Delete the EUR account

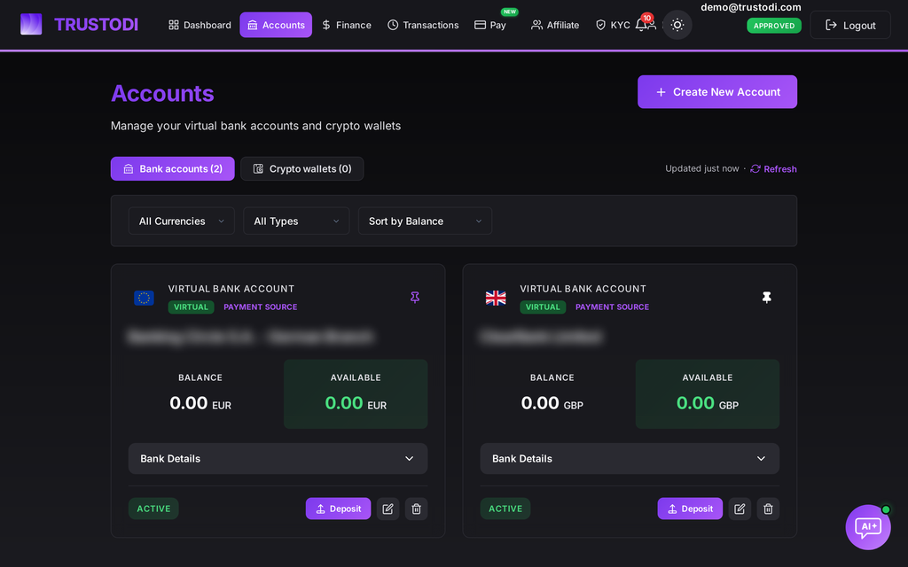[417, 509]
